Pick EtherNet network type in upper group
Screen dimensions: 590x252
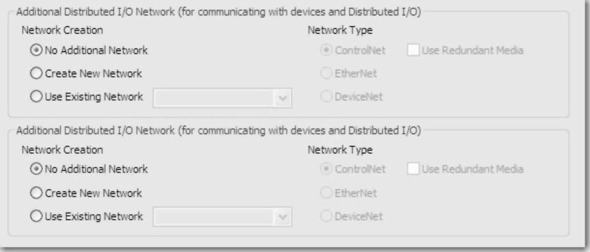pyautogui.click(x=325, y=74)
